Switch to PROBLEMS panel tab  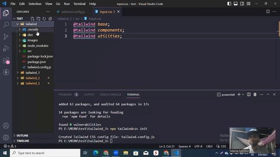[x=65, y=95]
